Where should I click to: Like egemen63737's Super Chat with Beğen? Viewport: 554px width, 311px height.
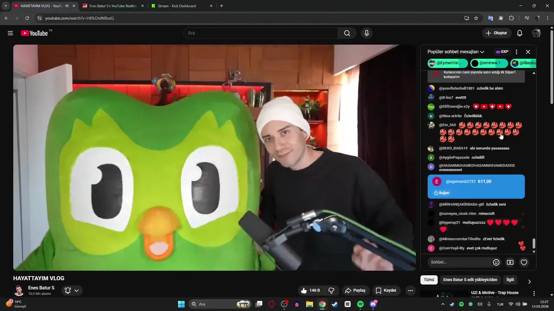(x=441, y=193)
